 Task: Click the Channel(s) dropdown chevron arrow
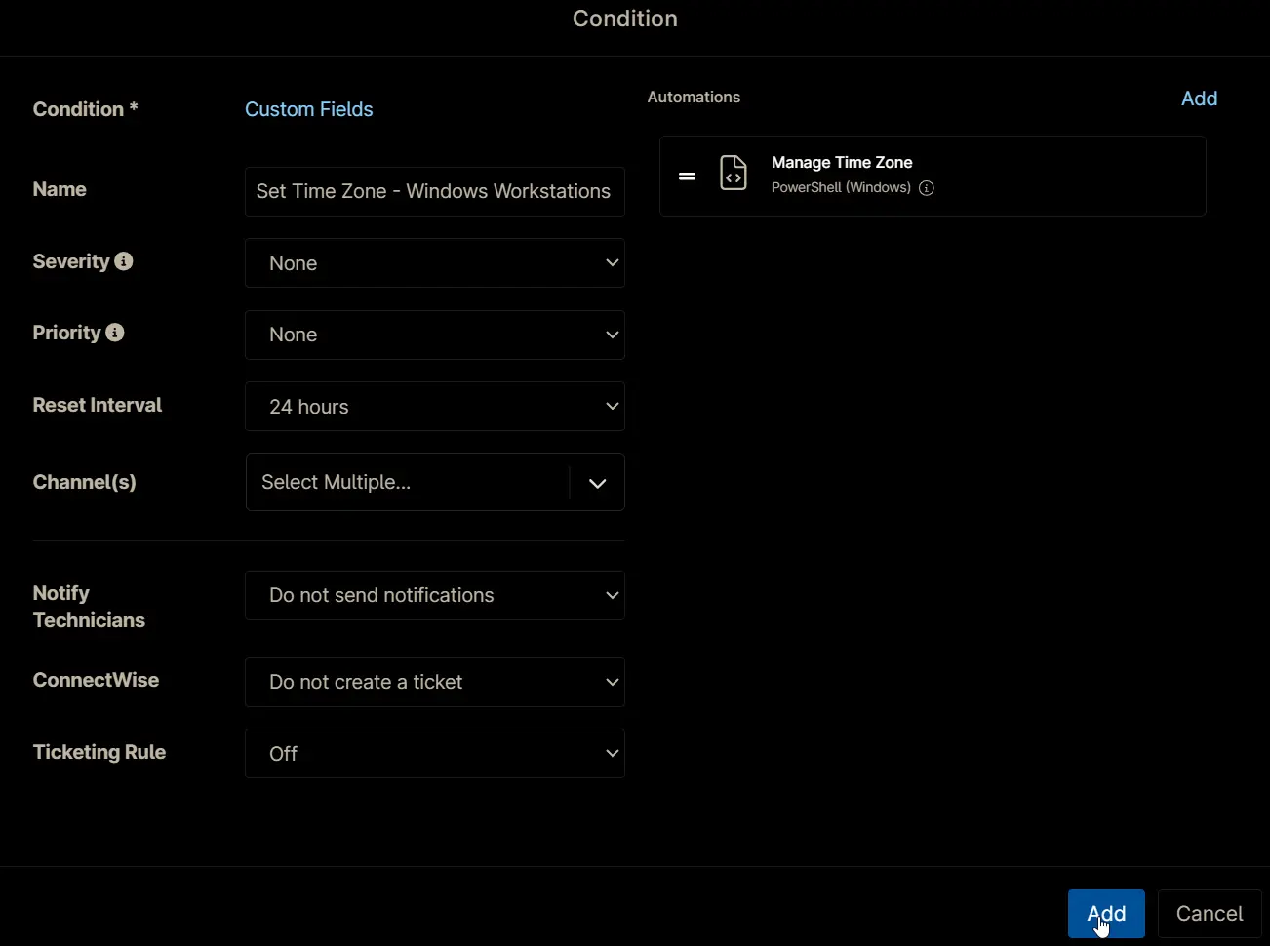coord(598,483)
